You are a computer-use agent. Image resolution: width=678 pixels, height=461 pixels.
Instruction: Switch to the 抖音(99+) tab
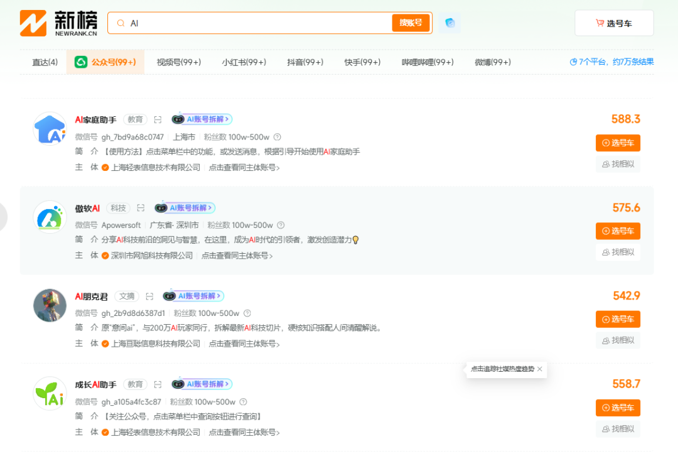[x=305, y=62]
